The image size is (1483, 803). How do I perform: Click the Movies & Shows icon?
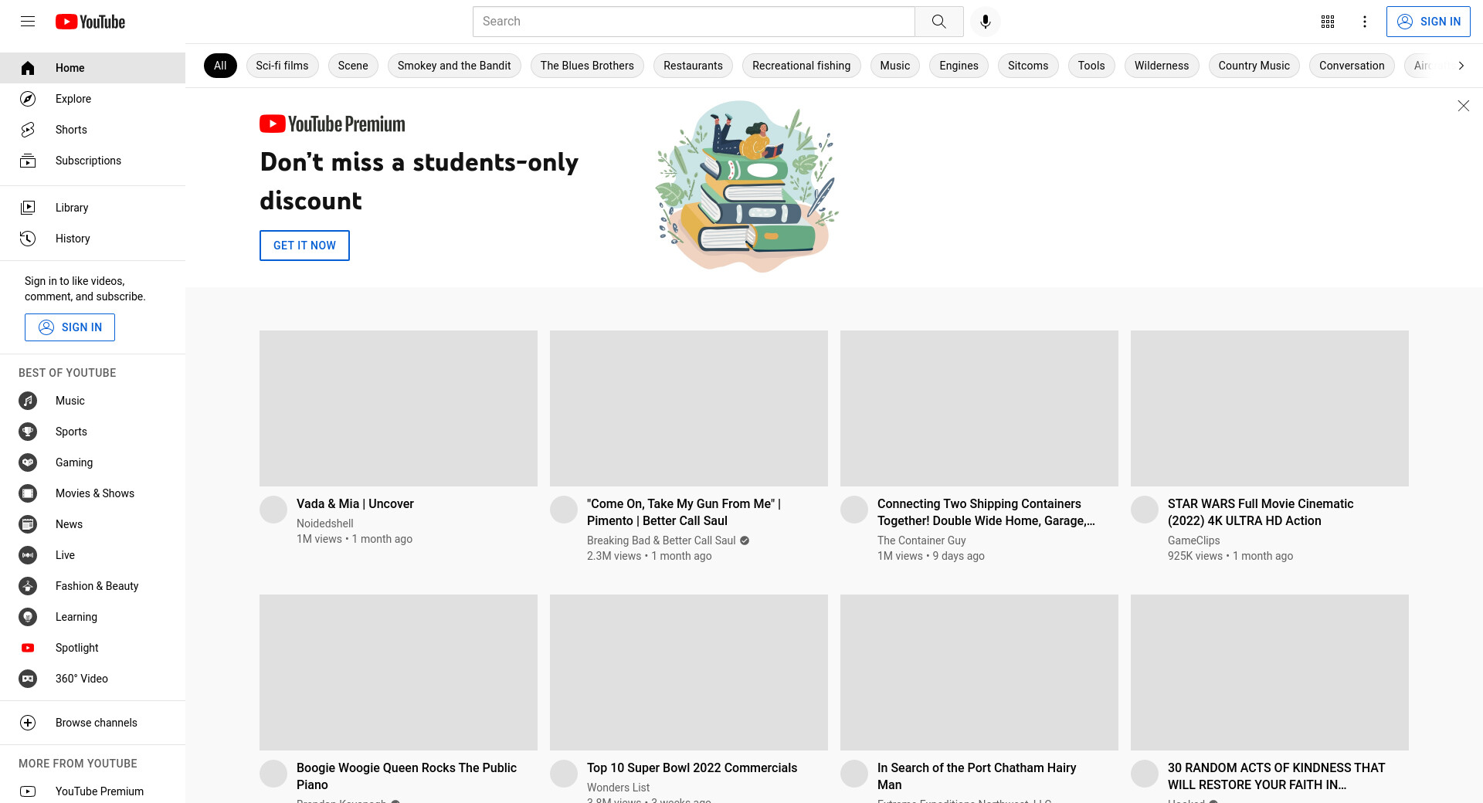pos(28,493)
